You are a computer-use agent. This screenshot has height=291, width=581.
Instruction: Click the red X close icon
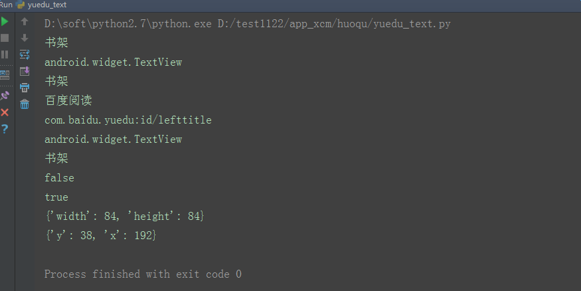(5, 112)
